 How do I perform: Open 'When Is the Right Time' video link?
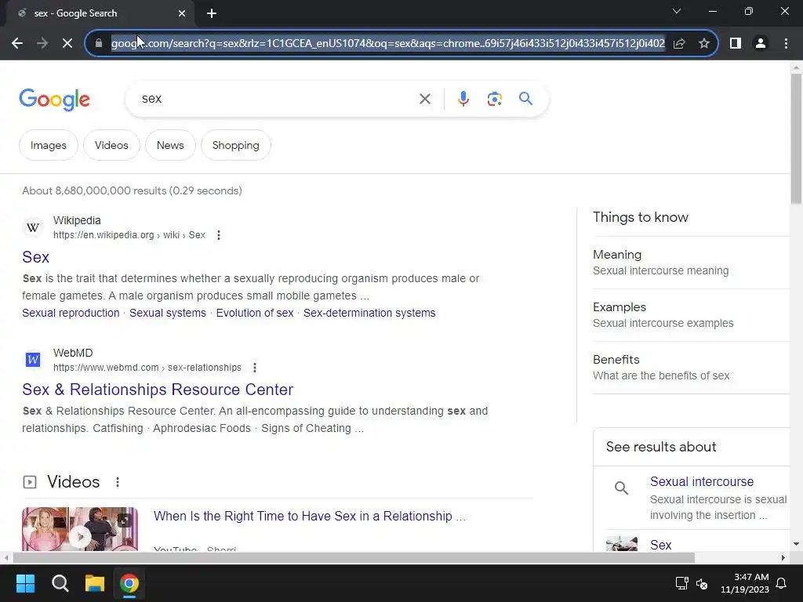click(x=310, y=516)
